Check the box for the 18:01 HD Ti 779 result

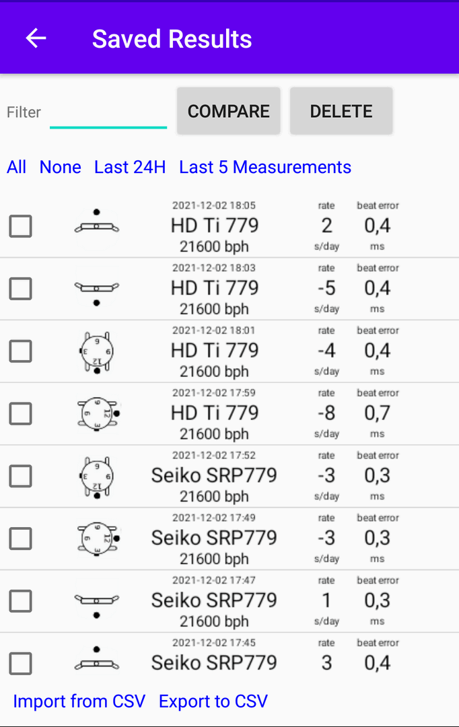coord(21,351)
